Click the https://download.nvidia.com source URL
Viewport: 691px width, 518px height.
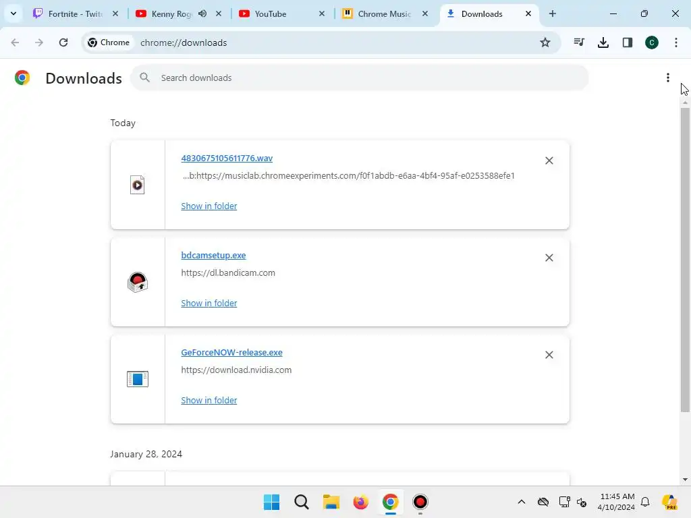[x=236, y=370]
